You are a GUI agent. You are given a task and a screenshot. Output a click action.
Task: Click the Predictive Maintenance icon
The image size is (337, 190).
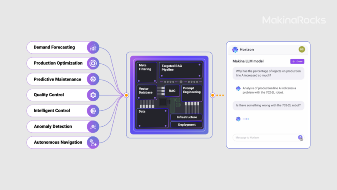(x=93, y=79)
